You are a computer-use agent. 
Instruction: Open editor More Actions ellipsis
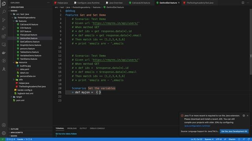(248, 3)
